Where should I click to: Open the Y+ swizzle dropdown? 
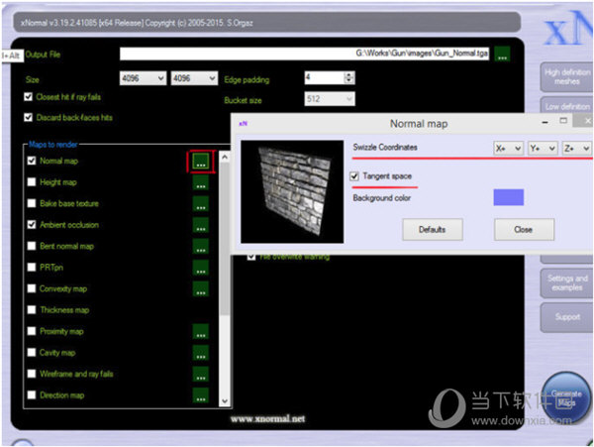click(543, 149)
